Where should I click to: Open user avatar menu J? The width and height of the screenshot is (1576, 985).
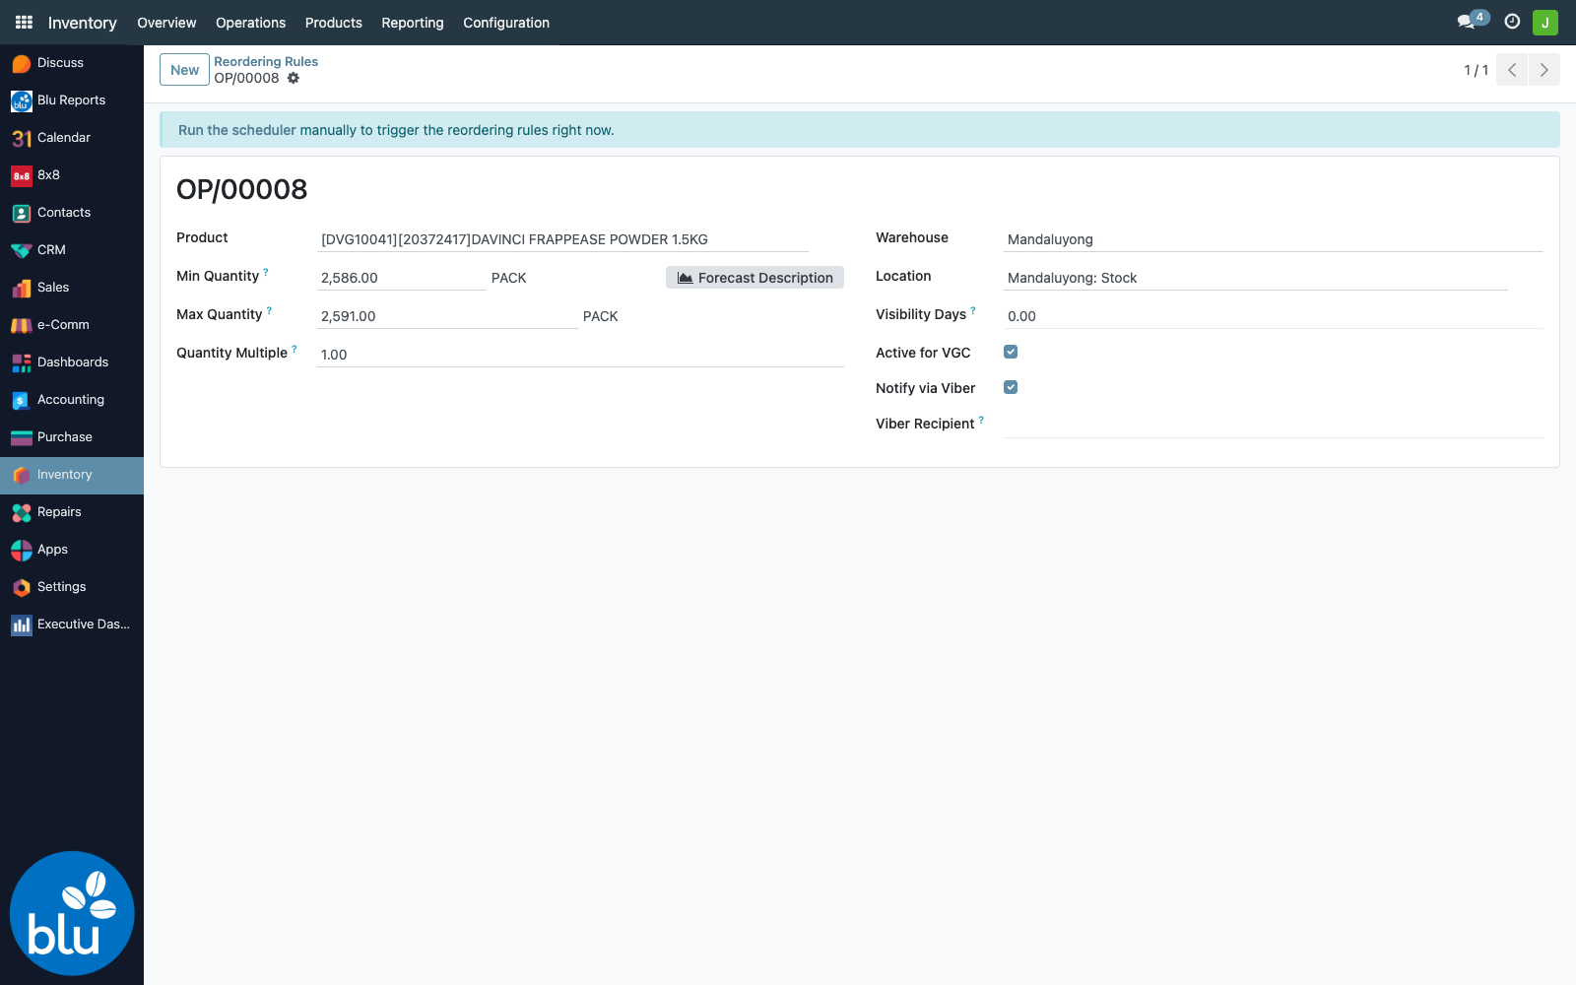click(x=1545, y=22)
